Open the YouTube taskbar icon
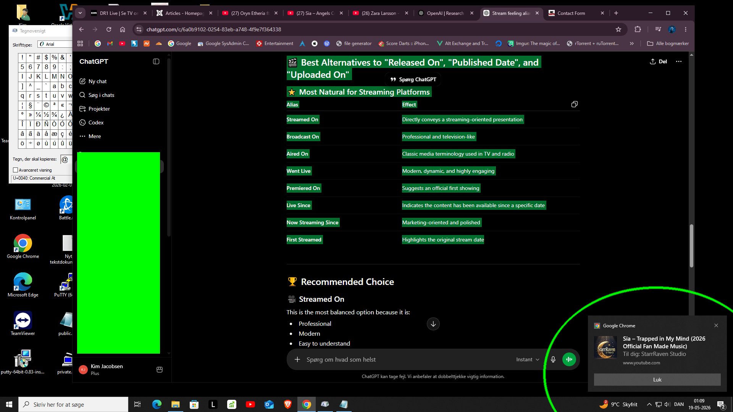 250,404
